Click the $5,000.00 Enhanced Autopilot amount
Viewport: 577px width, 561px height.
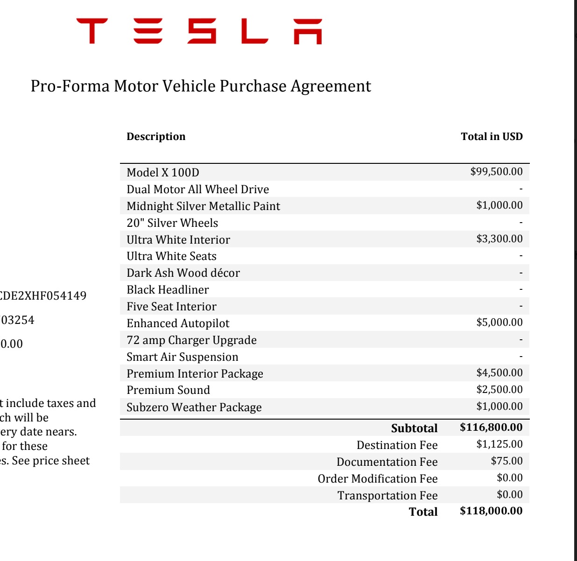499,323
